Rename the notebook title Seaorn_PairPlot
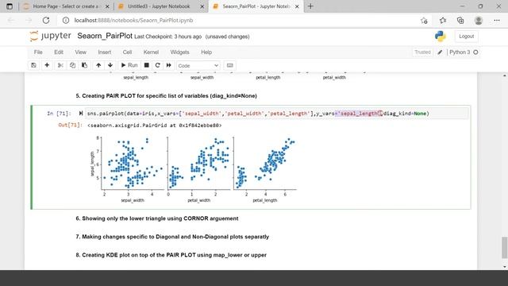This screenshot has height=286, width=508. 105,36
